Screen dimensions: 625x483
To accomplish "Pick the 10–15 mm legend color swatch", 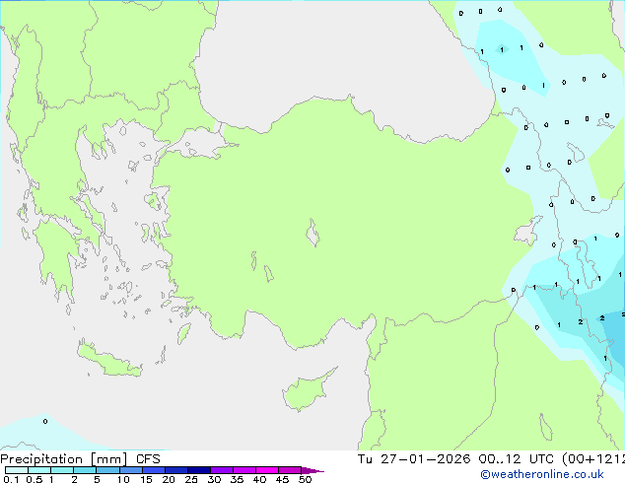I will pyautogui.click(x=131, y=470).
